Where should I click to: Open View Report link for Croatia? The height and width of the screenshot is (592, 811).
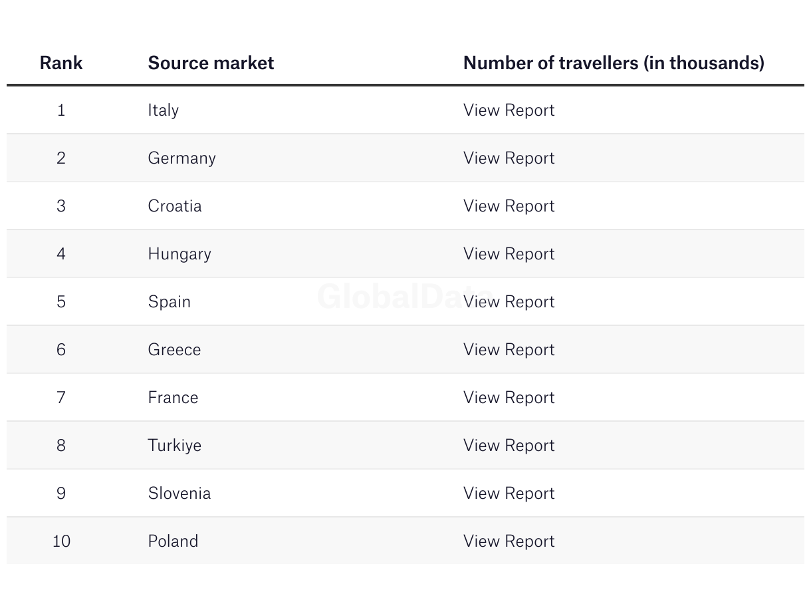(x=509, y=206)
